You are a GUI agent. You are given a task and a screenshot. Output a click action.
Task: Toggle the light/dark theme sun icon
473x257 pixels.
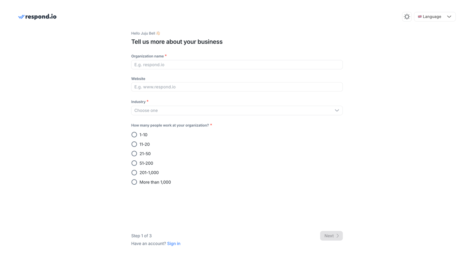[x=407, y=17]
